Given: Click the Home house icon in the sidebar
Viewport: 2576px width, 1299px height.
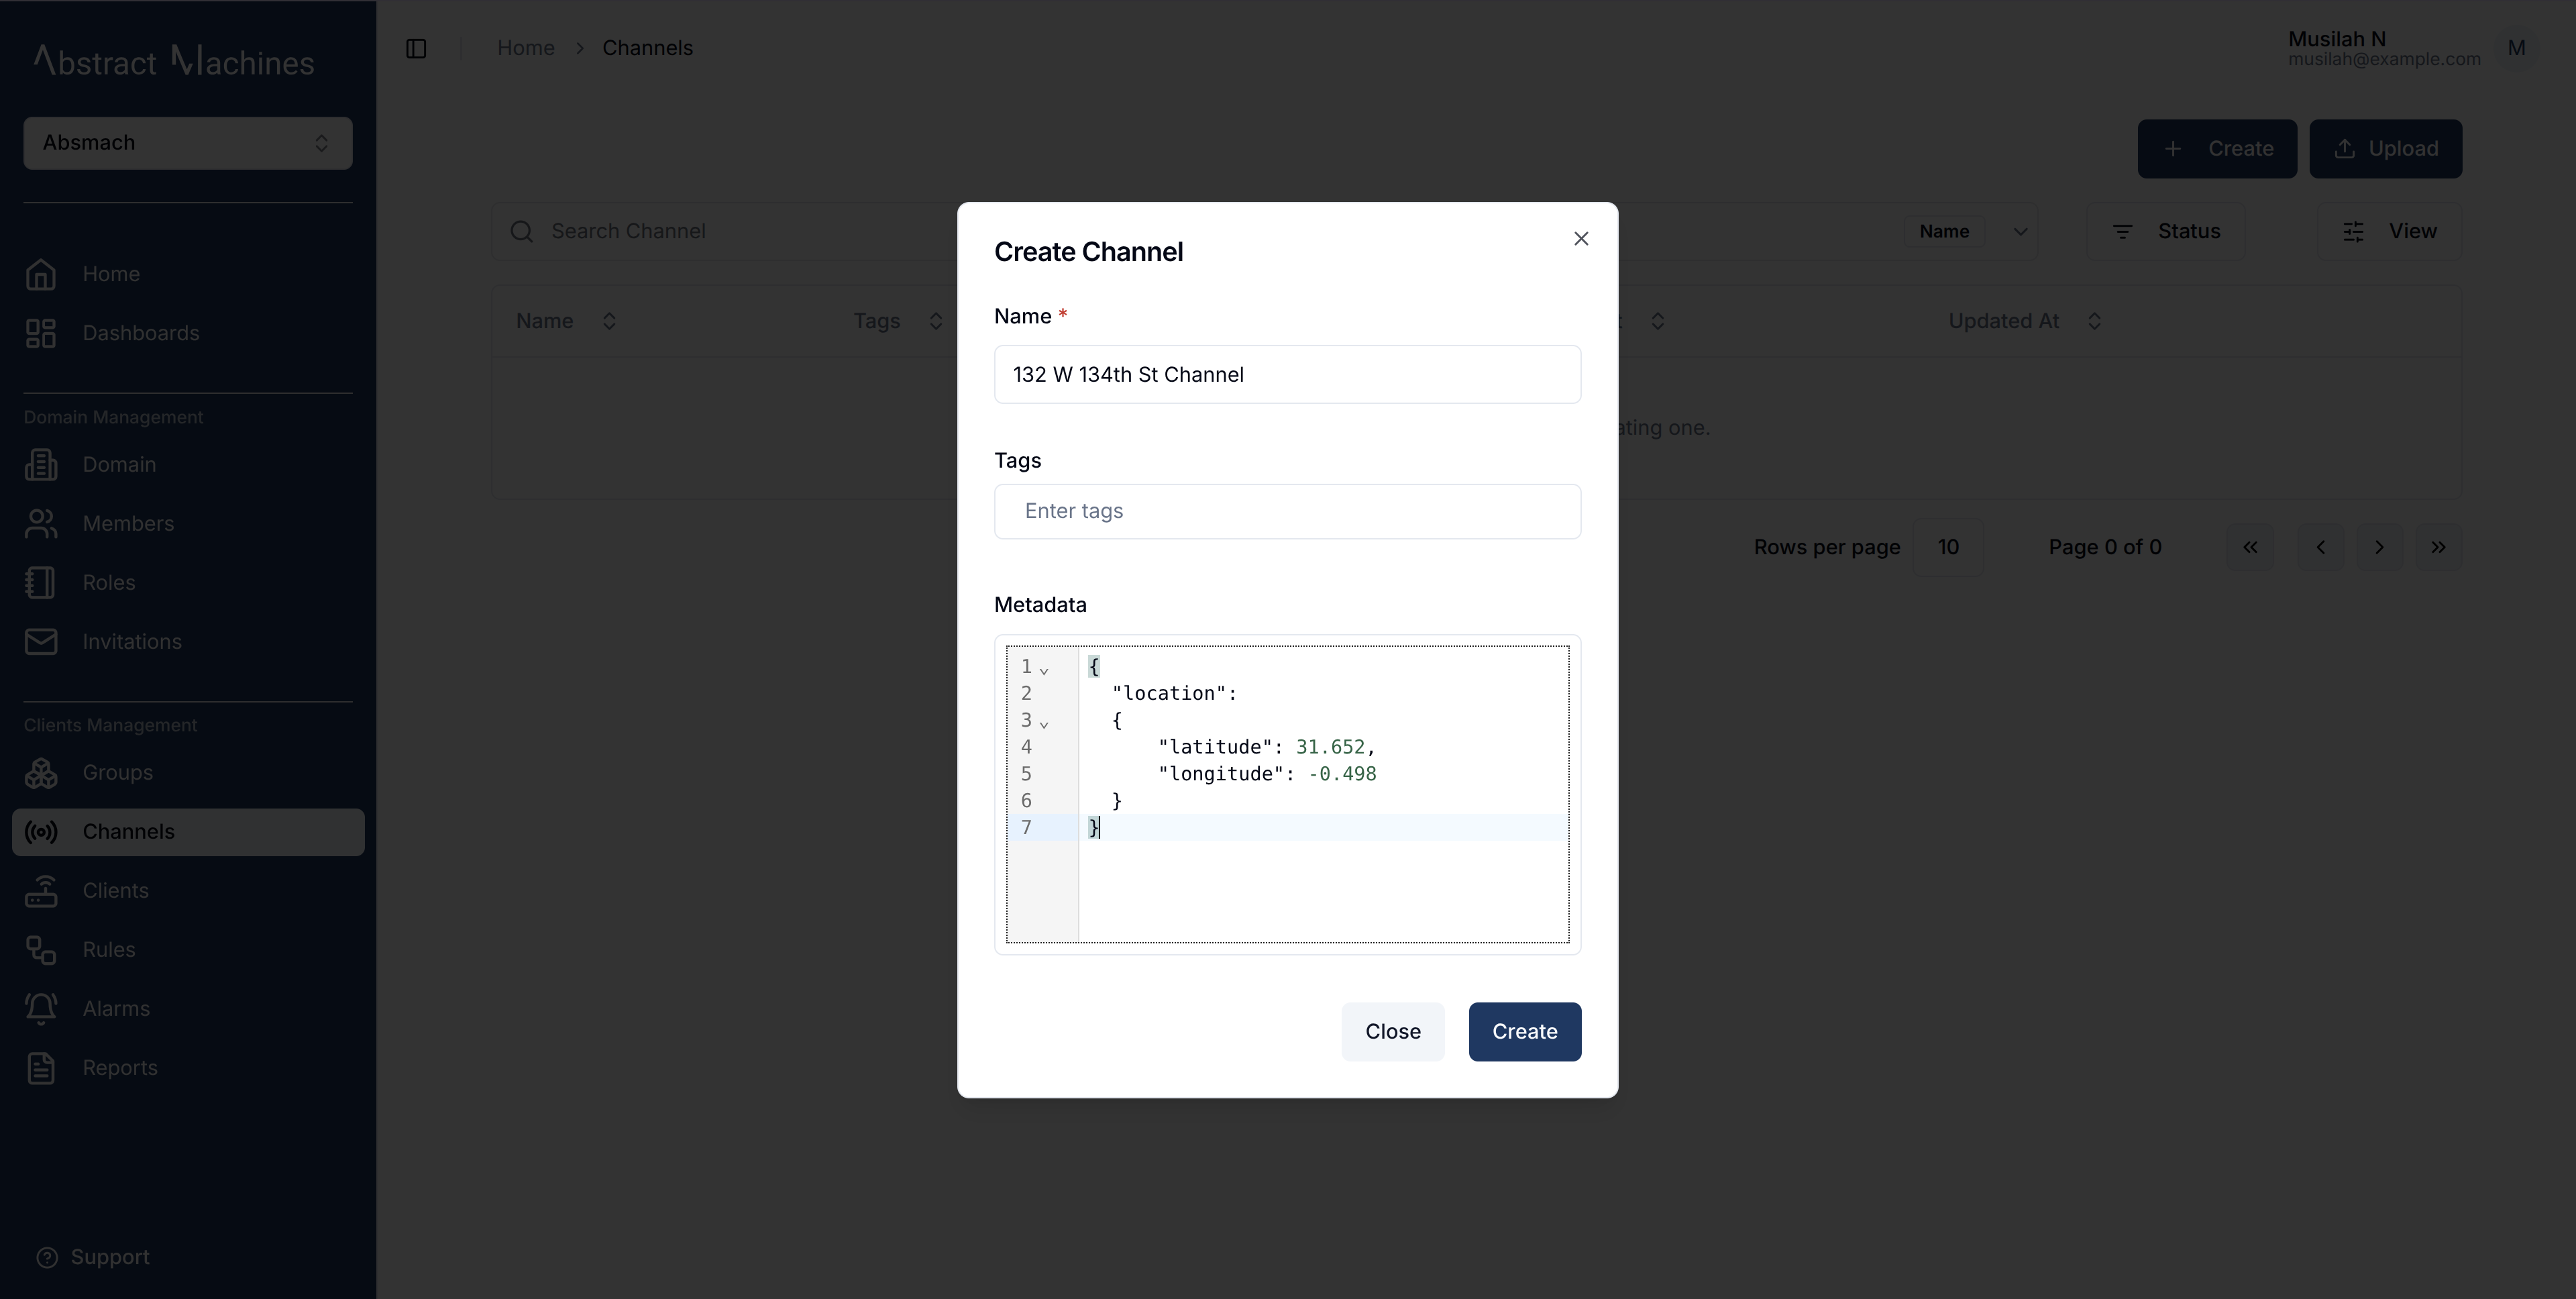Looking at the screenshot, I should click(x=41, y=274).
